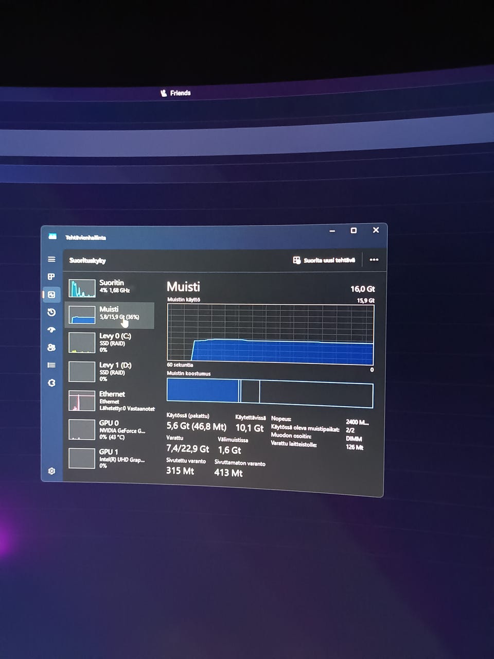Select the Suoritin CPU entry
Screen dimensions: 494x659
[110, 288]
